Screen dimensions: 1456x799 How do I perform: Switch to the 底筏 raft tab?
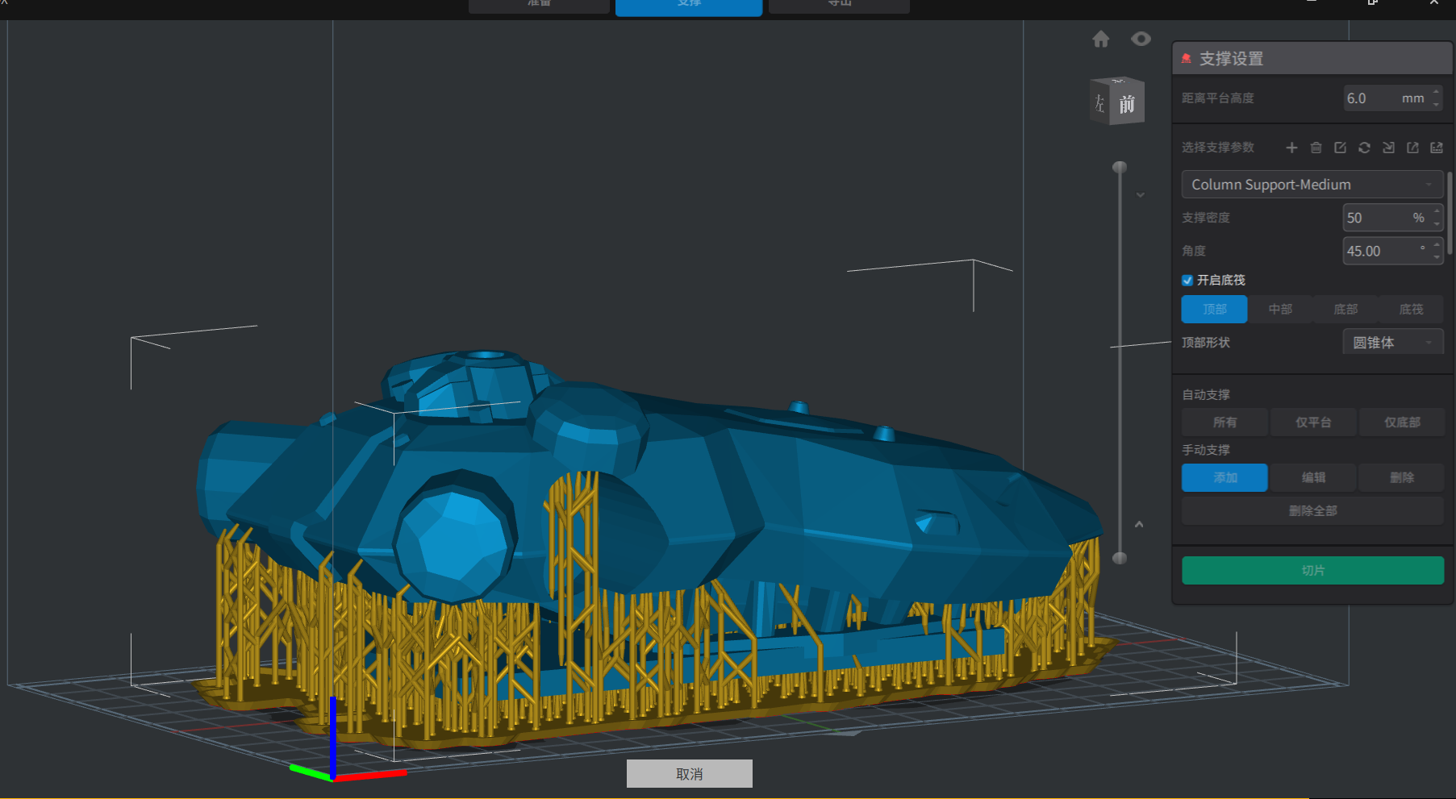pyautogui.click(x=1411, y=310)
